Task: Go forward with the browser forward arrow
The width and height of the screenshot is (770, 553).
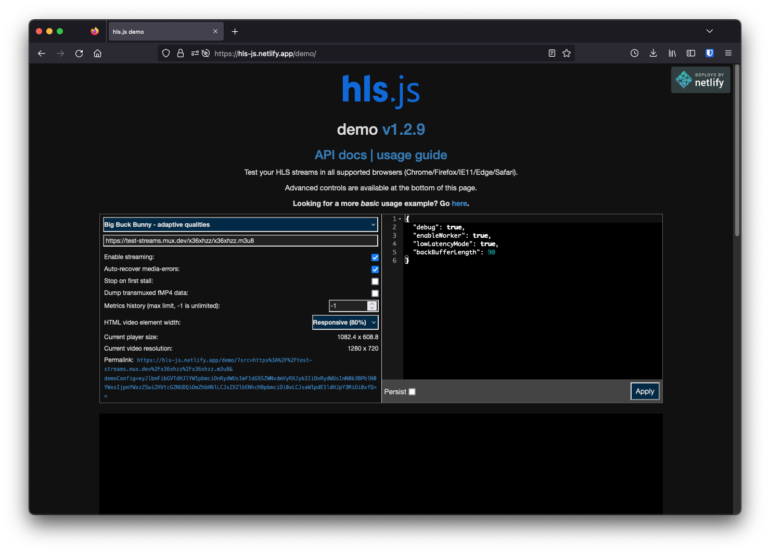Action: point(60,53)
